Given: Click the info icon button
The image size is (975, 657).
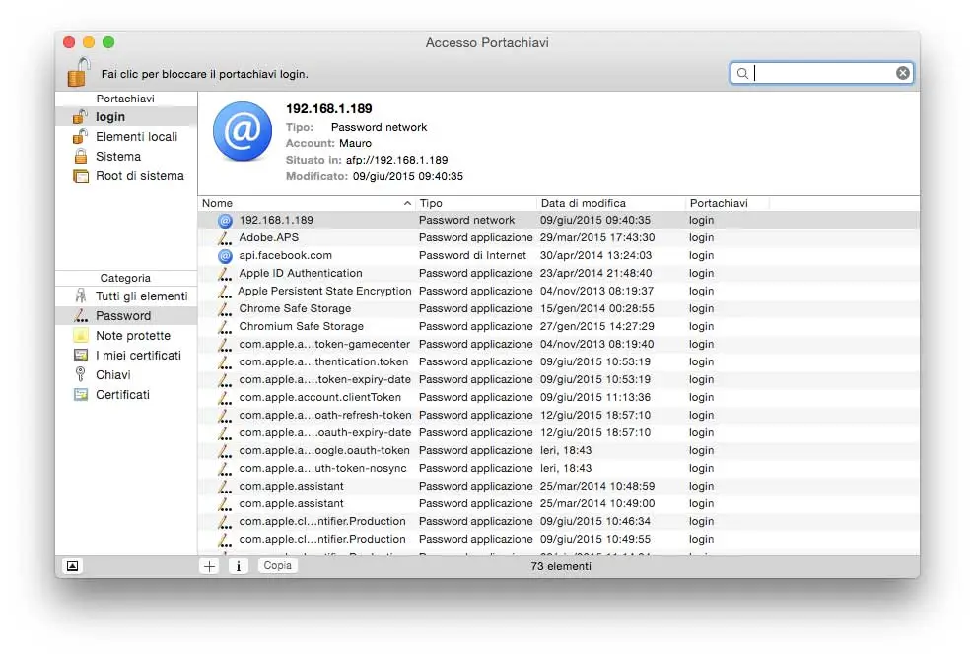Looking at the screenshot, I should [238, 566].
